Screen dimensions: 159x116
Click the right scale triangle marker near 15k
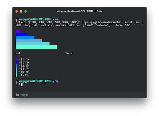point(71,54)
